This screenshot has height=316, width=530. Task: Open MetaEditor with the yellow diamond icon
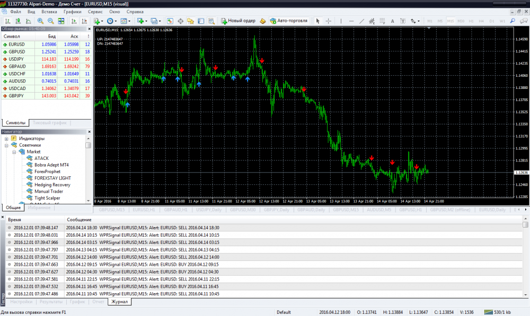click(263, 21)
